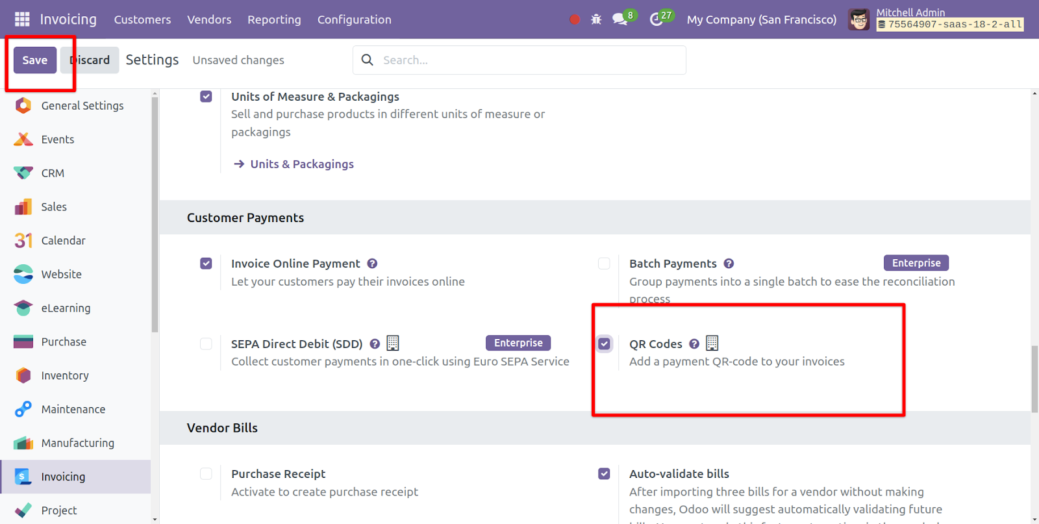Open the Customers menu
Image resolution: width=1039 pixels, height=524 pixels.
[142, 19]
